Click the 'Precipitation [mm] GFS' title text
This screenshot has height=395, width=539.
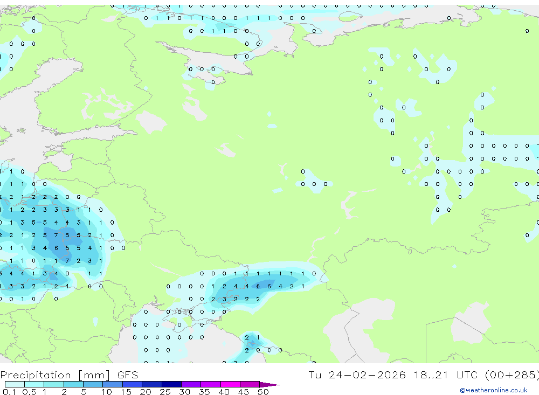pyautogui.click(x=69, y=375)
